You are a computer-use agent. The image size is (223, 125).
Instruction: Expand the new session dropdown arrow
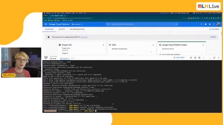point(74,58)
